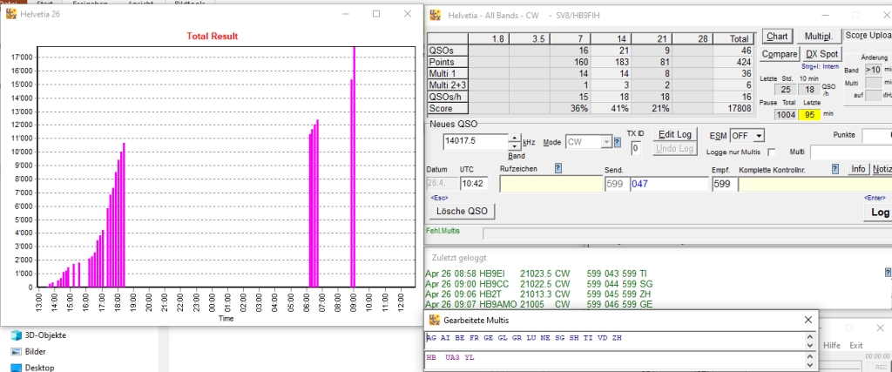
Task: Select the HB9AMO log entry
Action: click(538, 304)
